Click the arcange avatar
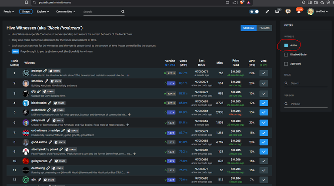The width and height of the screenshot is (334, 186). [x=26, y=73]
